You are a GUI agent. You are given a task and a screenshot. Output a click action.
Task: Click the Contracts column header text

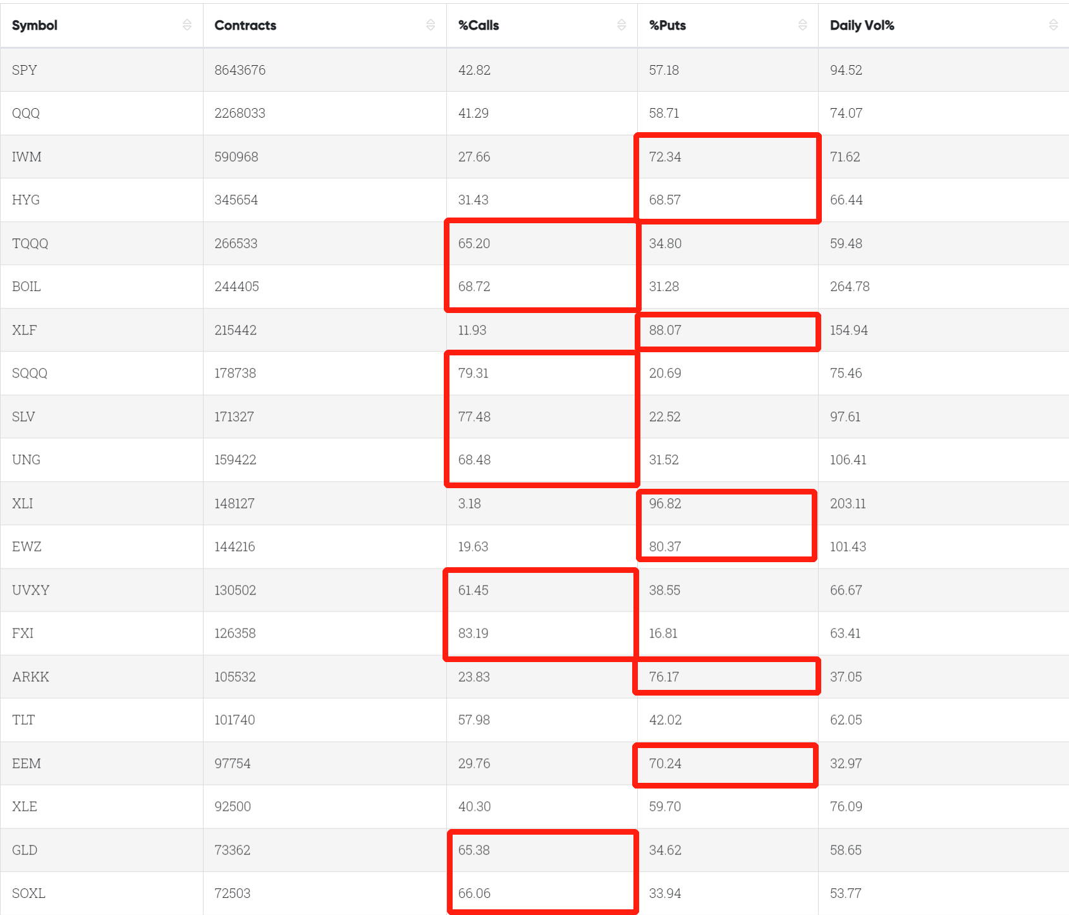click(x=245, y=25)
